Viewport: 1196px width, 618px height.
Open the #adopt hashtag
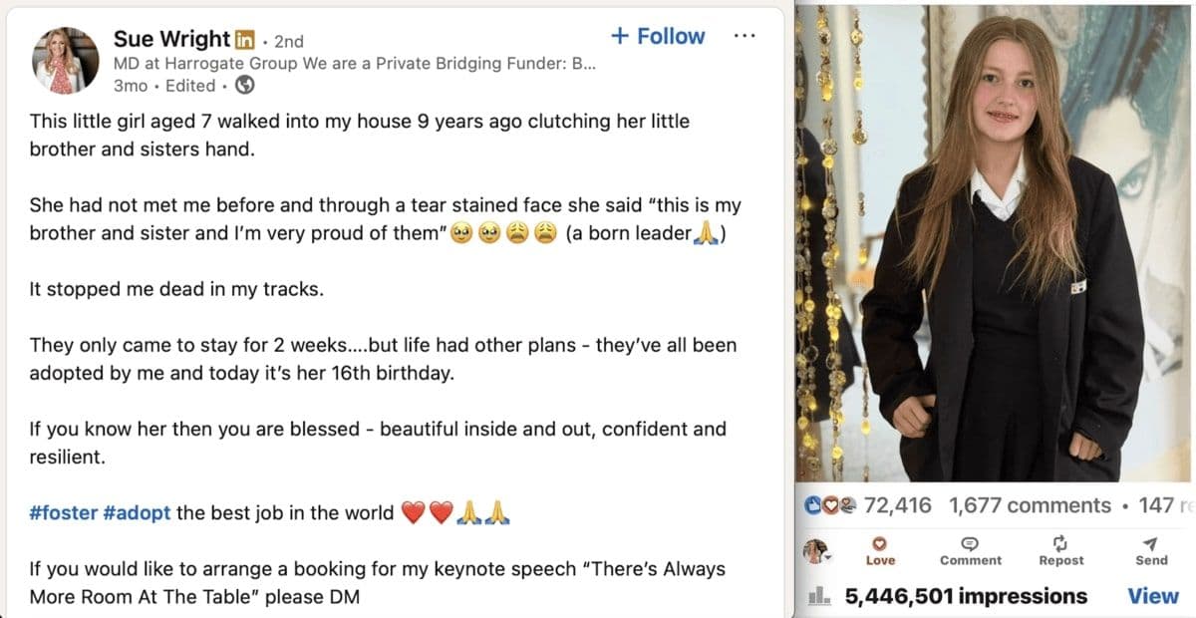137,513
